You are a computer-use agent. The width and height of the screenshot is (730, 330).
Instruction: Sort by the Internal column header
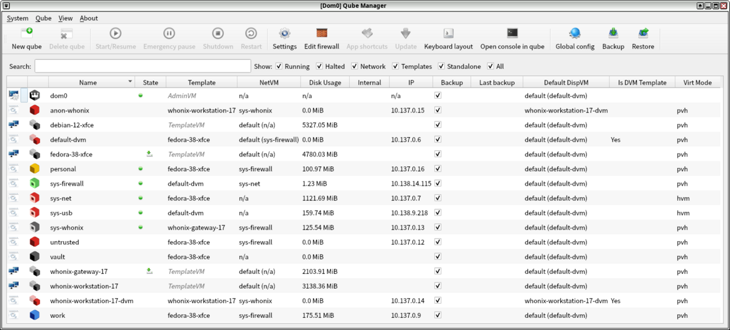pos(370,82)
